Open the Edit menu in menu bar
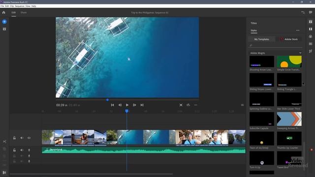The image size is (315, 177). (7, 6)
